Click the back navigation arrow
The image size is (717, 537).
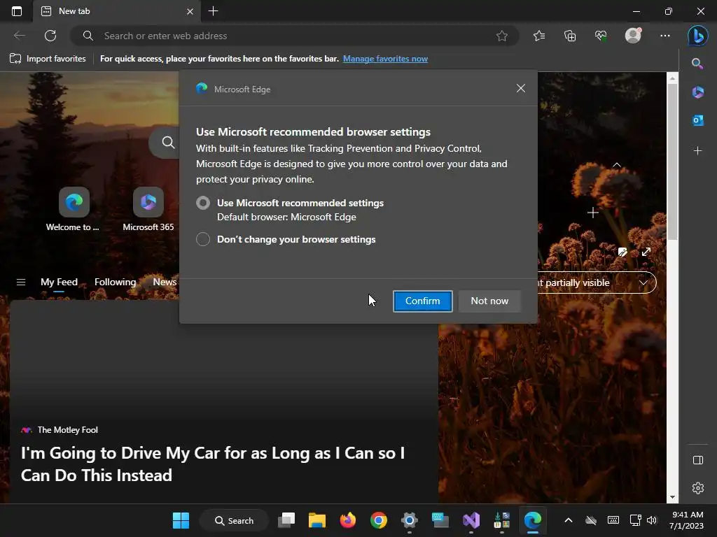[x=19, y=36]
